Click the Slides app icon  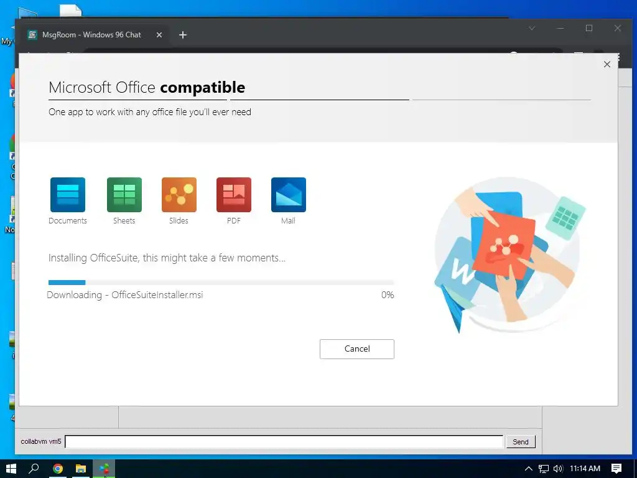click(179, 195)
